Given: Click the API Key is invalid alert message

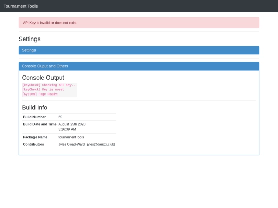Looking at the screenshot, I should click(139, 23).
